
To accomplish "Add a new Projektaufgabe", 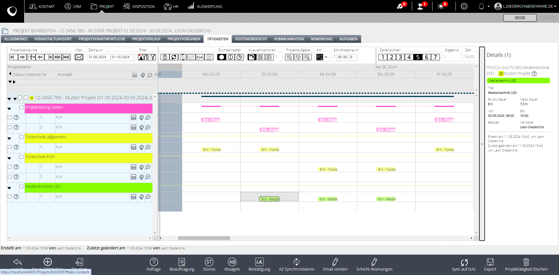I will tap(290, 57).
